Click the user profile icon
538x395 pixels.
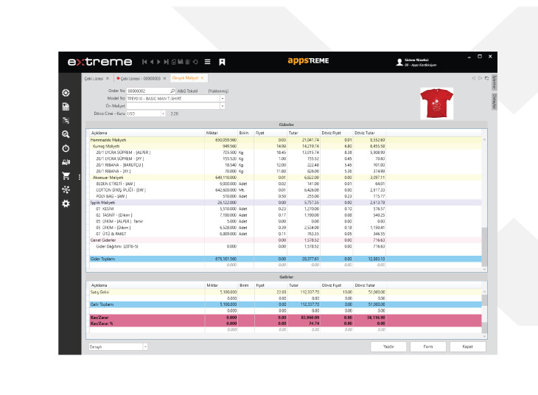399,62
